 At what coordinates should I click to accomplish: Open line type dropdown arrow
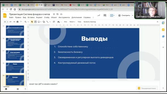[x=50, y=22]
